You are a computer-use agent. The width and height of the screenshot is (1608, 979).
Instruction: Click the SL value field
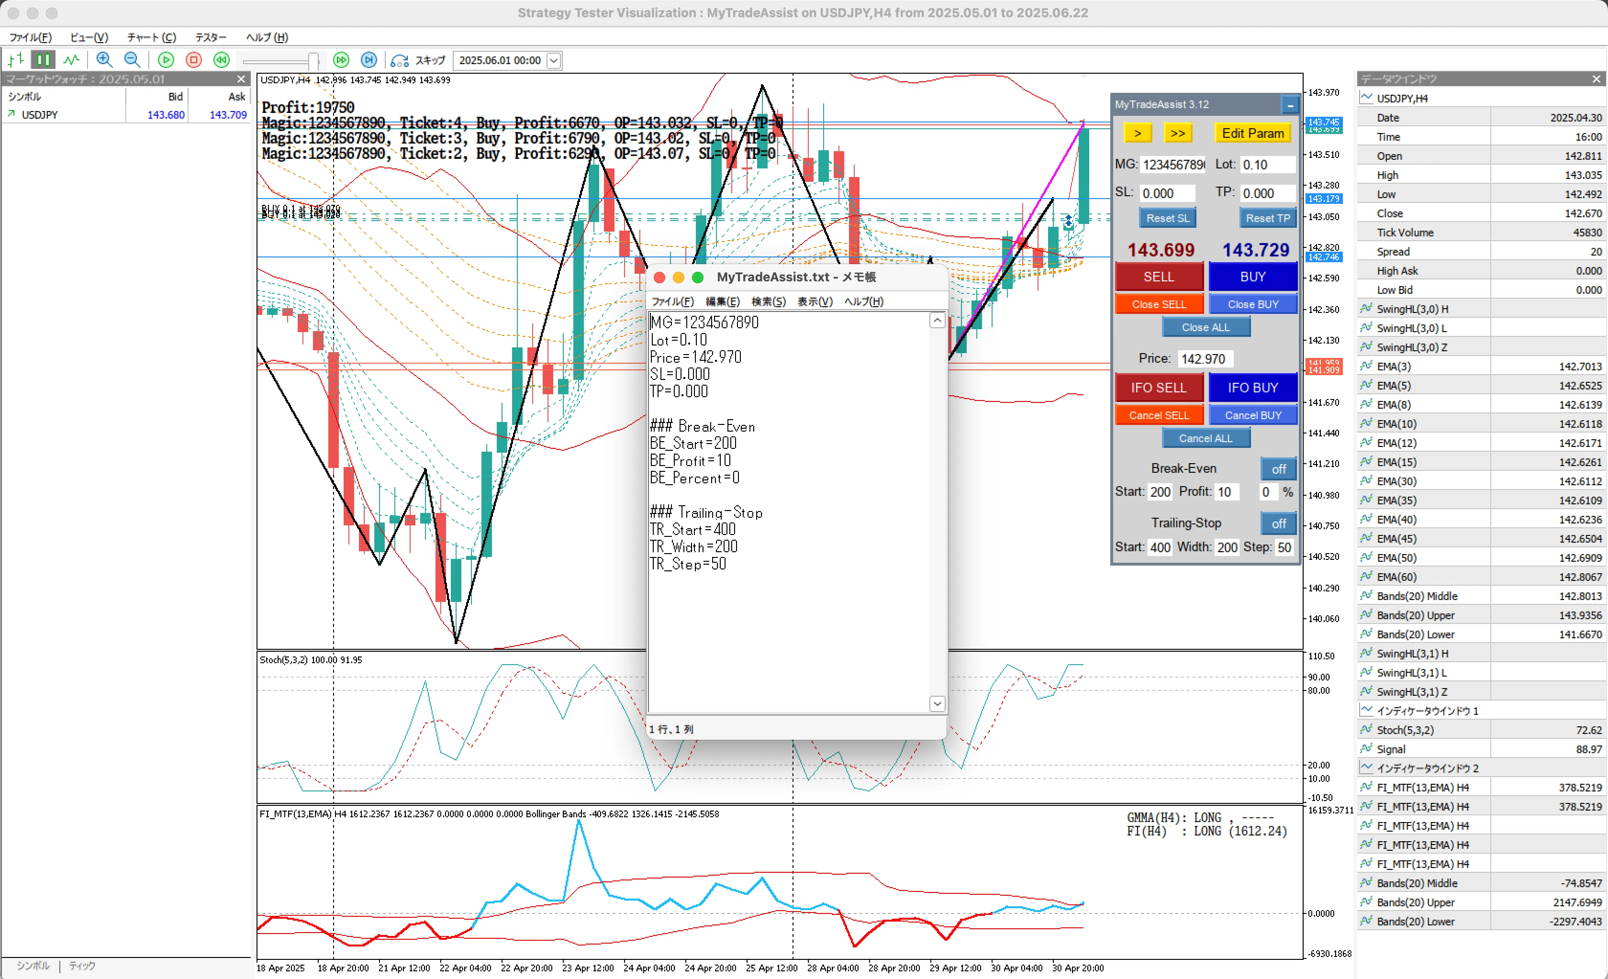1168,193
